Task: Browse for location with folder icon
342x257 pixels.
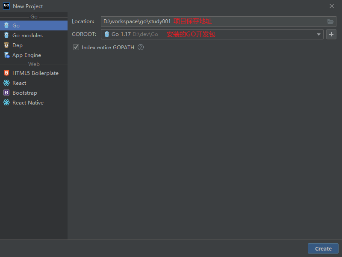Action: tap(330, 21)
